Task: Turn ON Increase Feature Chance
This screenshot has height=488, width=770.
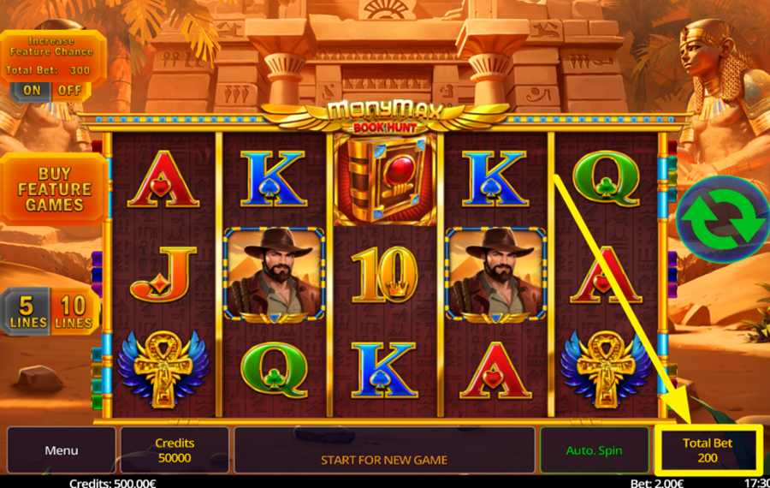Action: pos(31,91)
